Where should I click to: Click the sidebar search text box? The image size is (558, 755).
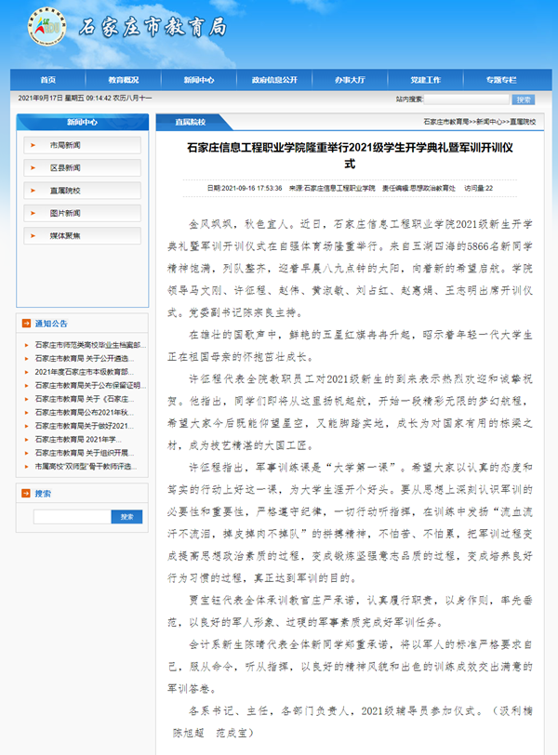73,516
